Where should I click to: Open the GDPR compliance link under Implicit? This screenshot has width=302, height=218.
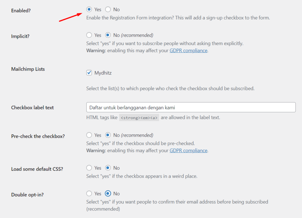click(x=188, y=50)
